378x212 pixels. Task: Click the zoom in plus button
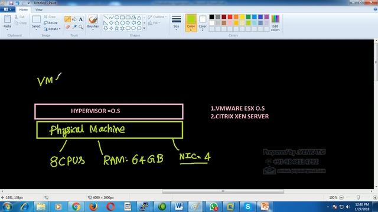[375, 198]
